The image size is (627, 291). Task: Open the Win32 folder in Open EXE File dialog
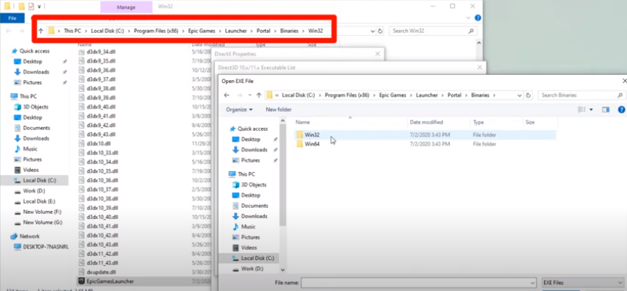[x=312, y=135]
